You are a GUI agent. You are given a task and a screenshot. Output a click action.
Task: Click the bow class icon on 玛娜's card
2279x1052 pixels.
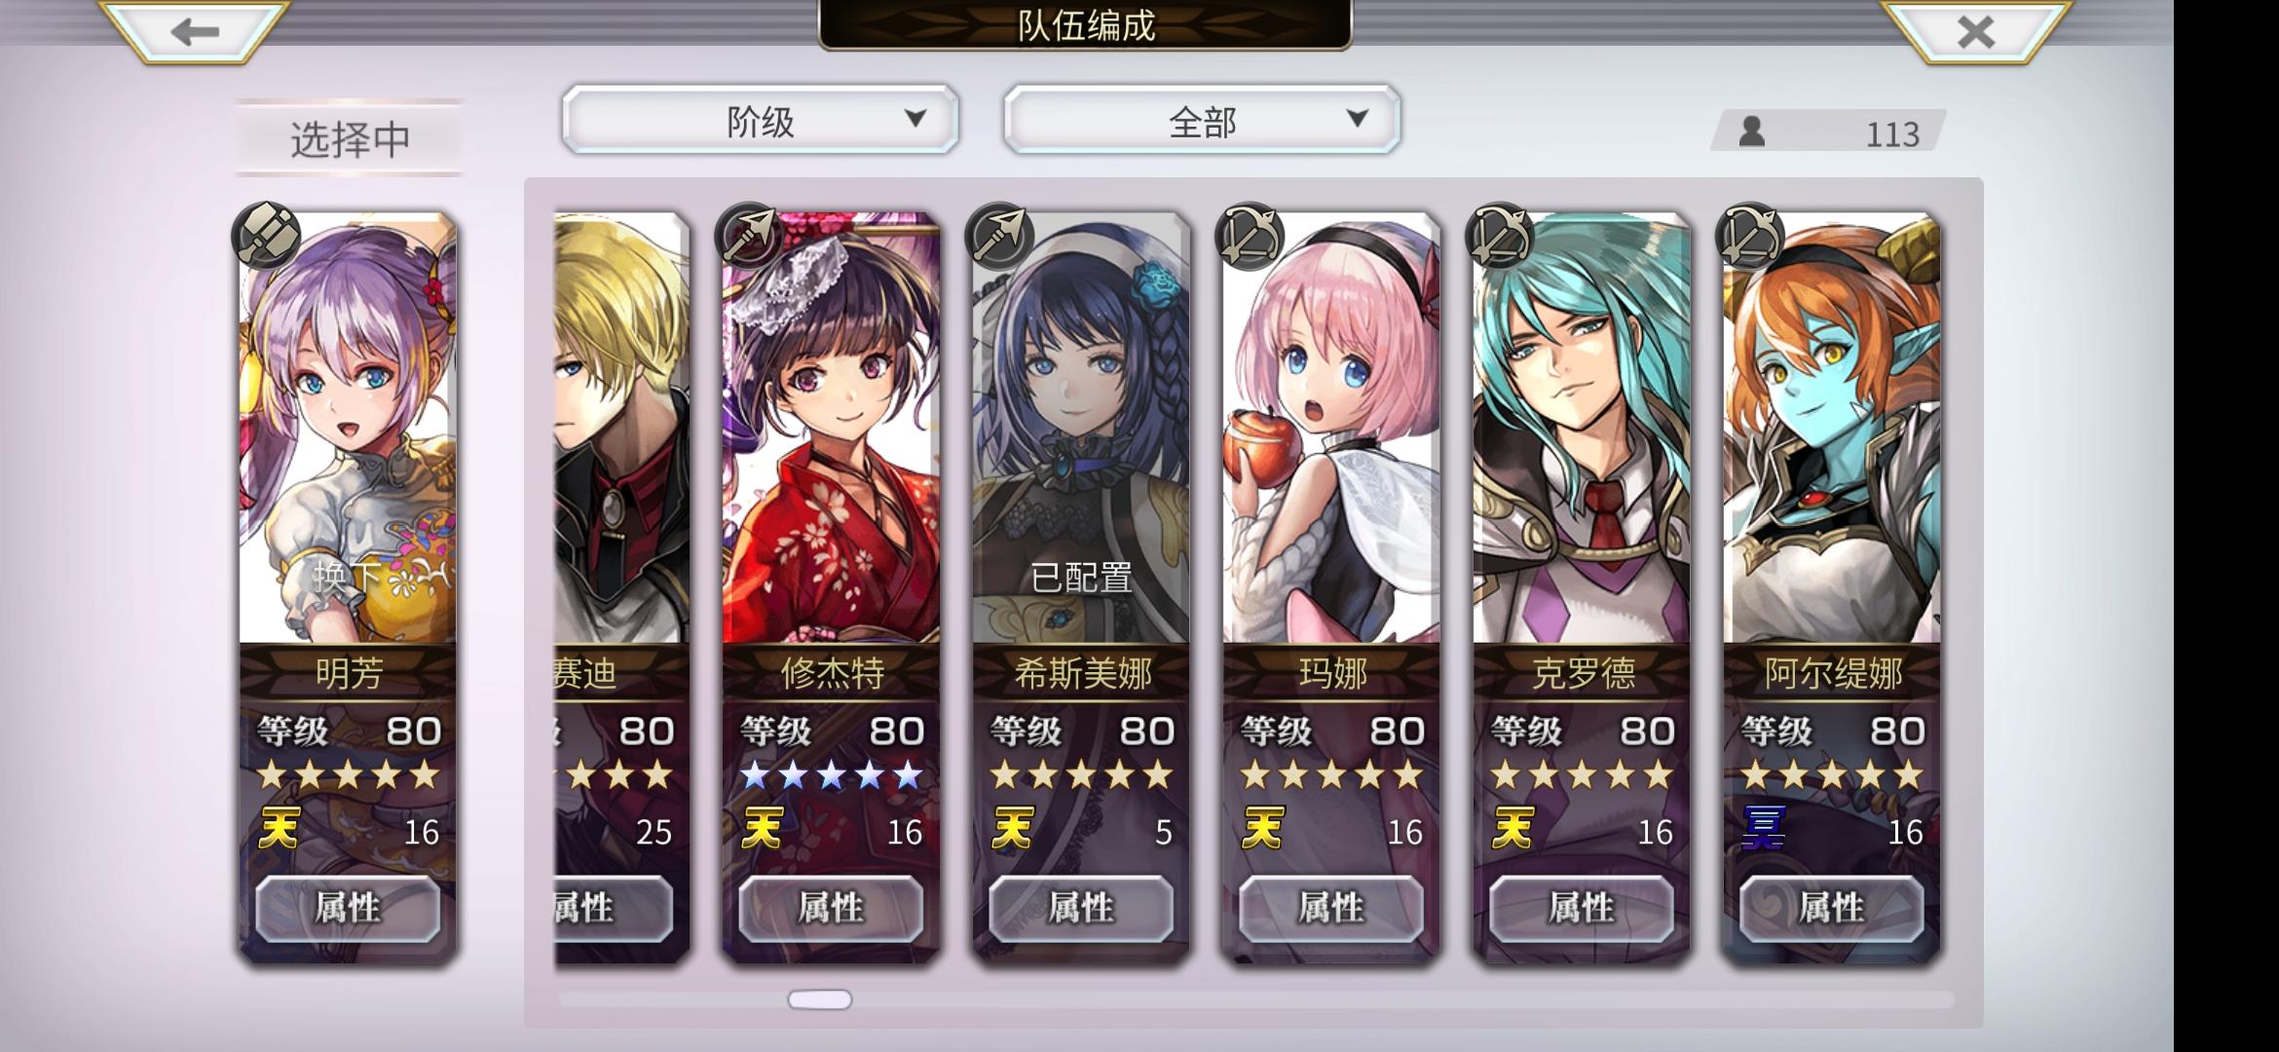point(1250,236)
